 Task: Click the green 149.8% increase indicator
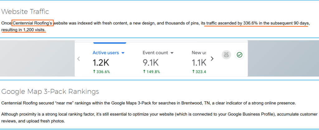(151, 72)
